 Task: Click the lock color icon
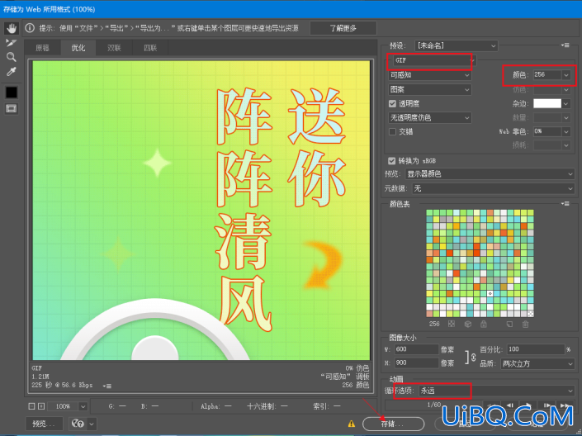pos(483,324)
